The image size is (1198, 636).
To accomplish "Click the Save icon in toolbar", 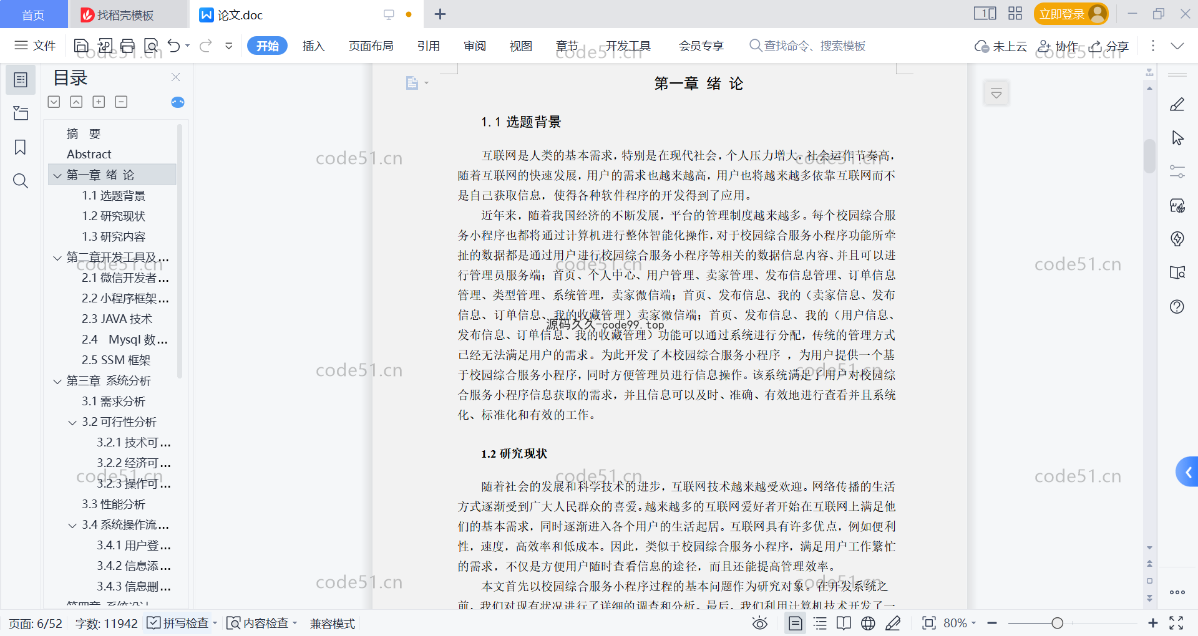I will 81,46.
